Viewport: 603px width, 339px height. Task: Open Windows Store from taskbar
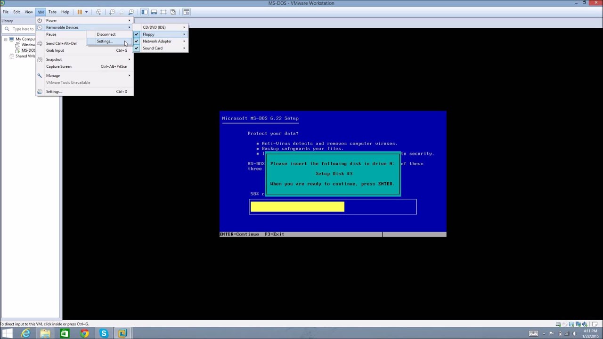[65, 334]
